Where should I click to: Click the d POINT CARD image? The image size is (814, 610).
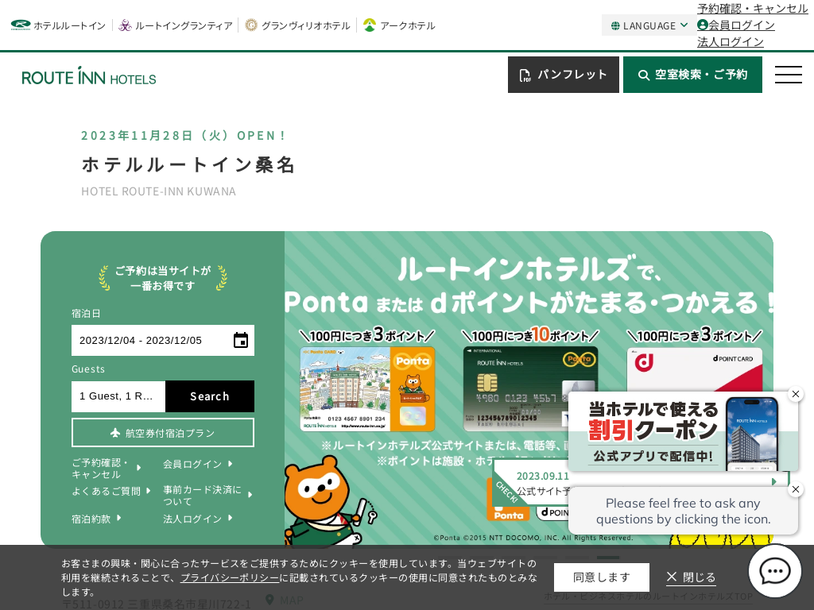coord(695,369)
